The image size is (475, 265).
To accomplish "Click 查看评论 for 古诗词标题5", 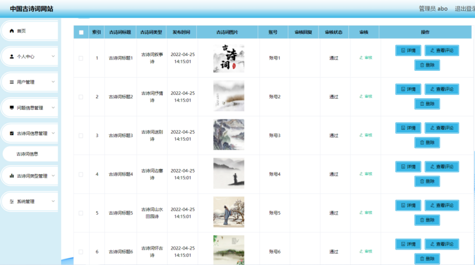I will tap(442, 205).
